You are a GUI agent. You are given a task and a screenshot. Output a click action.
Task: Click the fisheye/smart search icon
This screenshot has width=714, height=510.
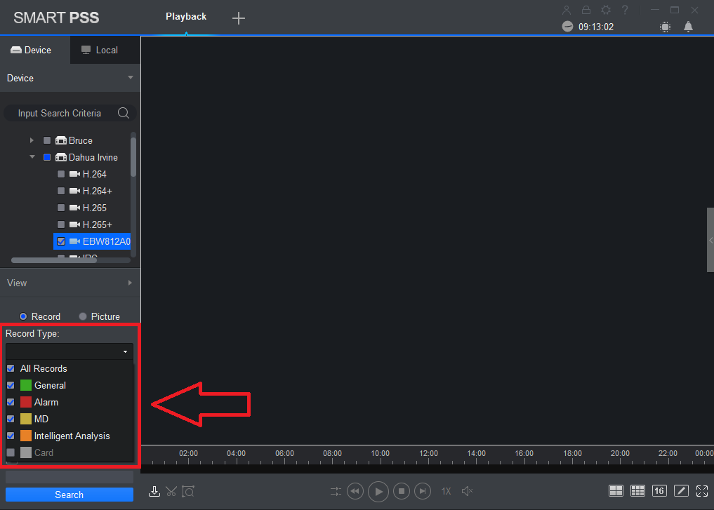188,491
